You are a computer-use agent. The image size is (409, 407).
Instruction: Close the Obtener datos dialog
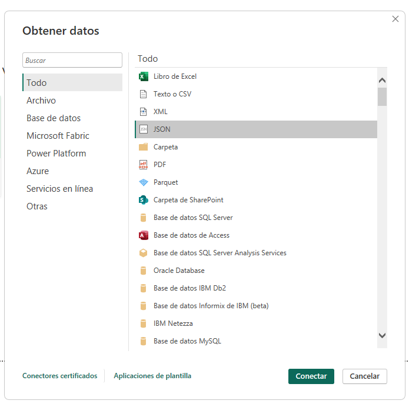(x=395, y=19)
